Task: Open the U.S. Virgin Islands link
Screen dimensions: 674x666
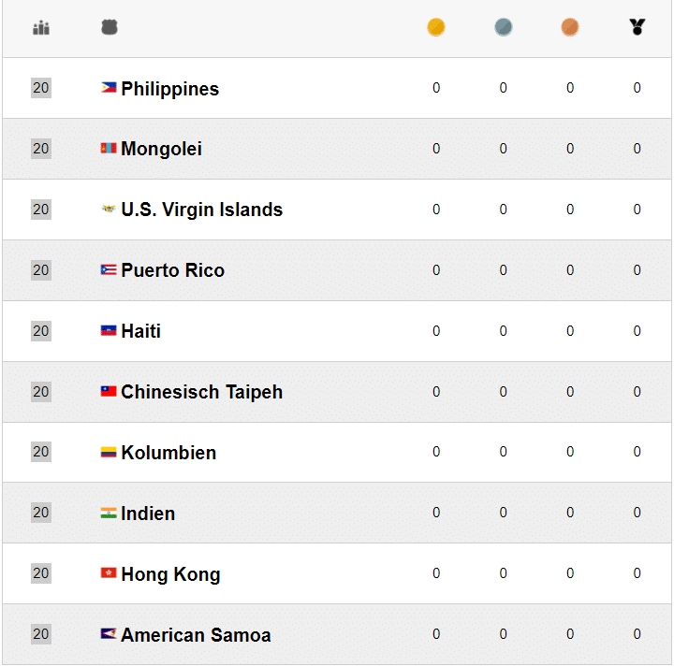Action: click(x=201, y=210)
